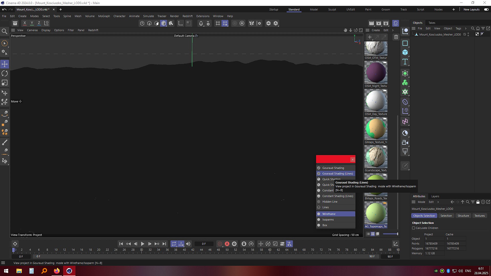Image resolution: width=491 pixels, height=276 pixels.
Task: Choose Gouraud Shading display mode
Action: 336,168
